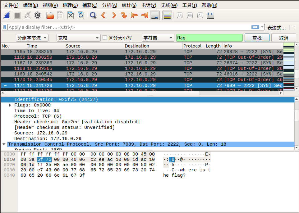The width and height of the screenshot is (299, 213).
Task: Open the 统计(S) menu
Action: tap(129, 5)
